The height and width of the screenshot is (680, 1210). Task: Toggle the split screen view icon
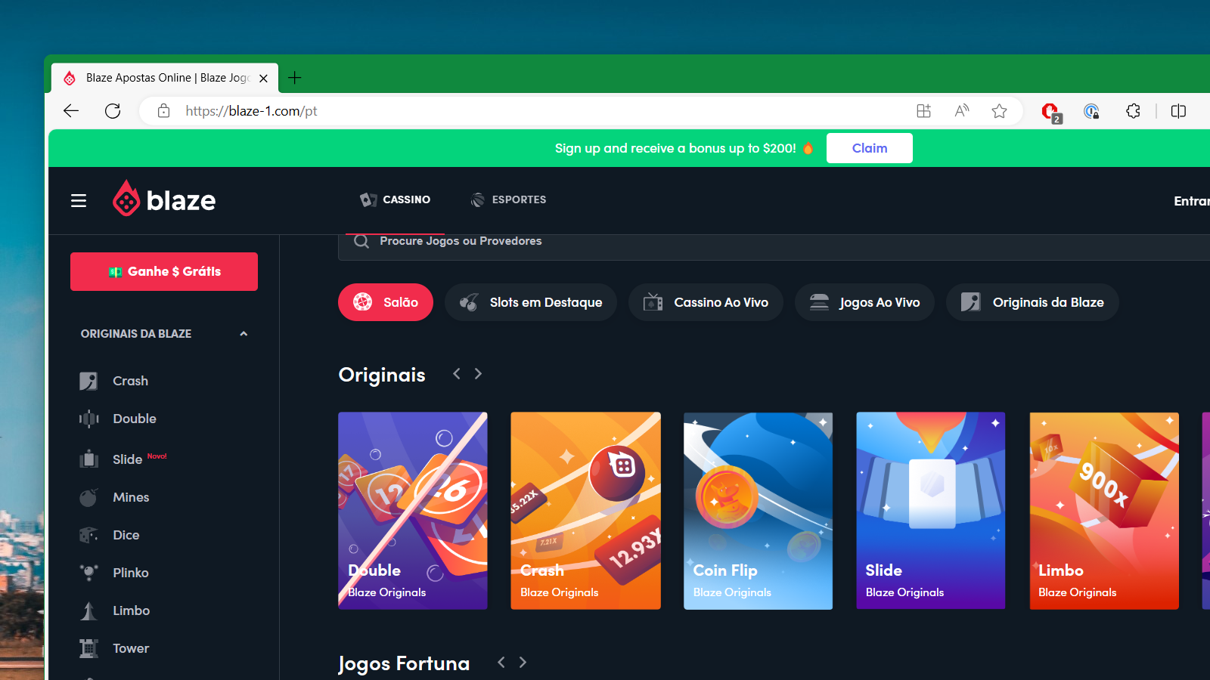pos(1178,111)
